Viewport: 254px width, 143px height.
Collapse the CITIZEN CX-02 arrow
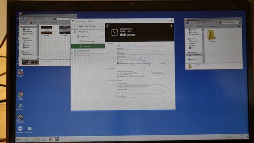point(102,32)
